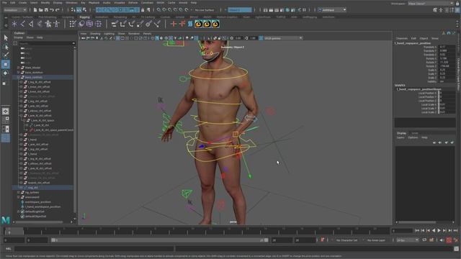This screenshot has width=461, height=259.
Task: Open the sRGB gamma view transform dropdown
Action: point(283,38)
